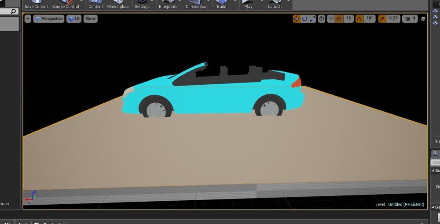440x224 pixels.
Task: Select the translate (move) gizmo tool
Action: click(x=297, y=19)
